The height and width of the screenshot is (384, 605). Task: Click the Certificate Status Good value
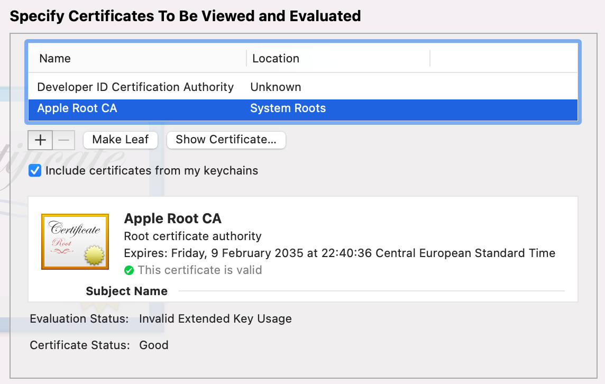click(153, 345)
